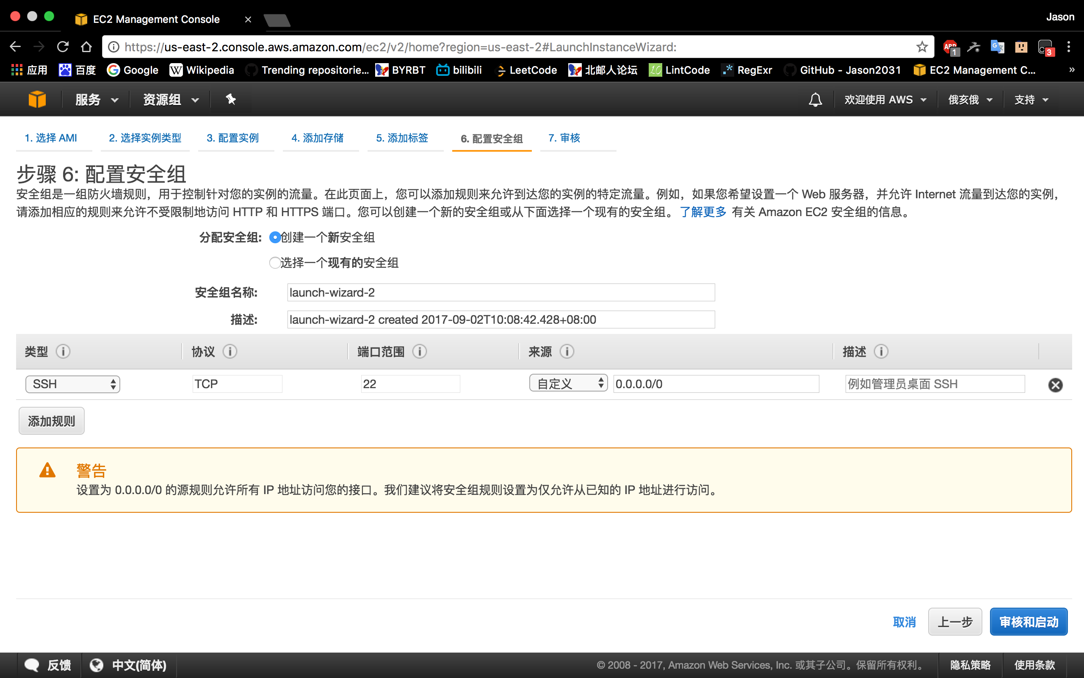The width and height of the screenshot is (1084, 678).
Task: Show site info icon in address bar
Action: pos(114,47)
